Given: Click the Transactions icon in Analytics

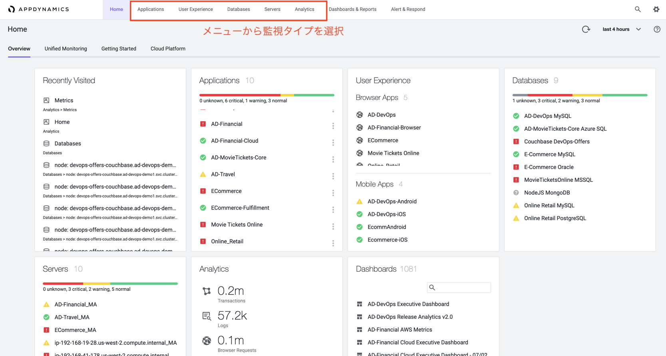Looking at the screenshot, I should (x=207, y=291).
